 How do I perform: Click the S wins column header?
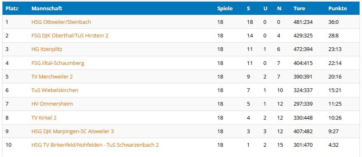click(248, 9)
